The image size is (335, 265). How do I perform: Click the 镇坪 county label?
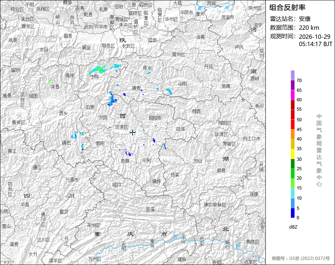click(157, 181)
